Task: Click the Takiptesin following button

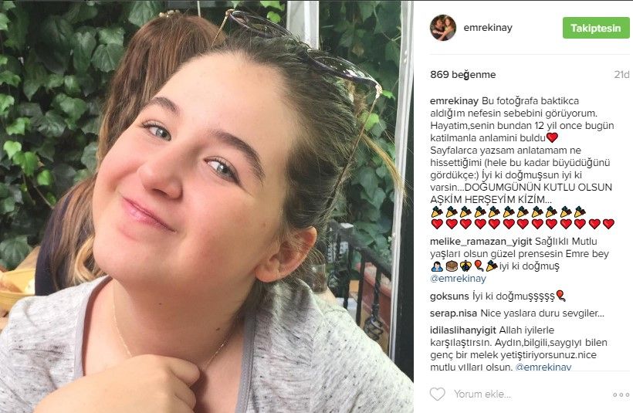Action: [596, 28]
